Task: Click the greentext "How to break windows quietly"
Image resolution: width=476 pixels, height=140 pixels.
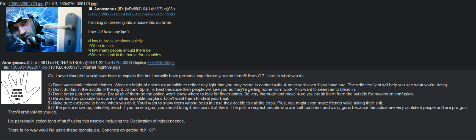Action: pyautogui.click(x=115, y=41)
